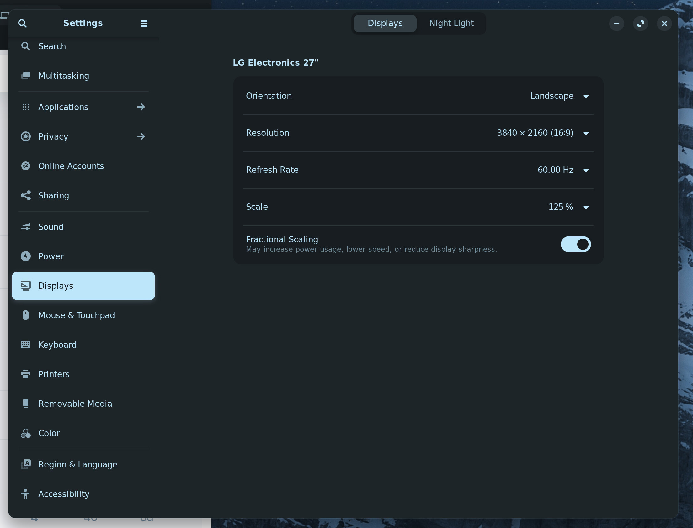Open the Refresh Rate 60.00 Hz dropdown
Image resolution: width=693 pixels, height=528 pixels.
coord(563,170)
